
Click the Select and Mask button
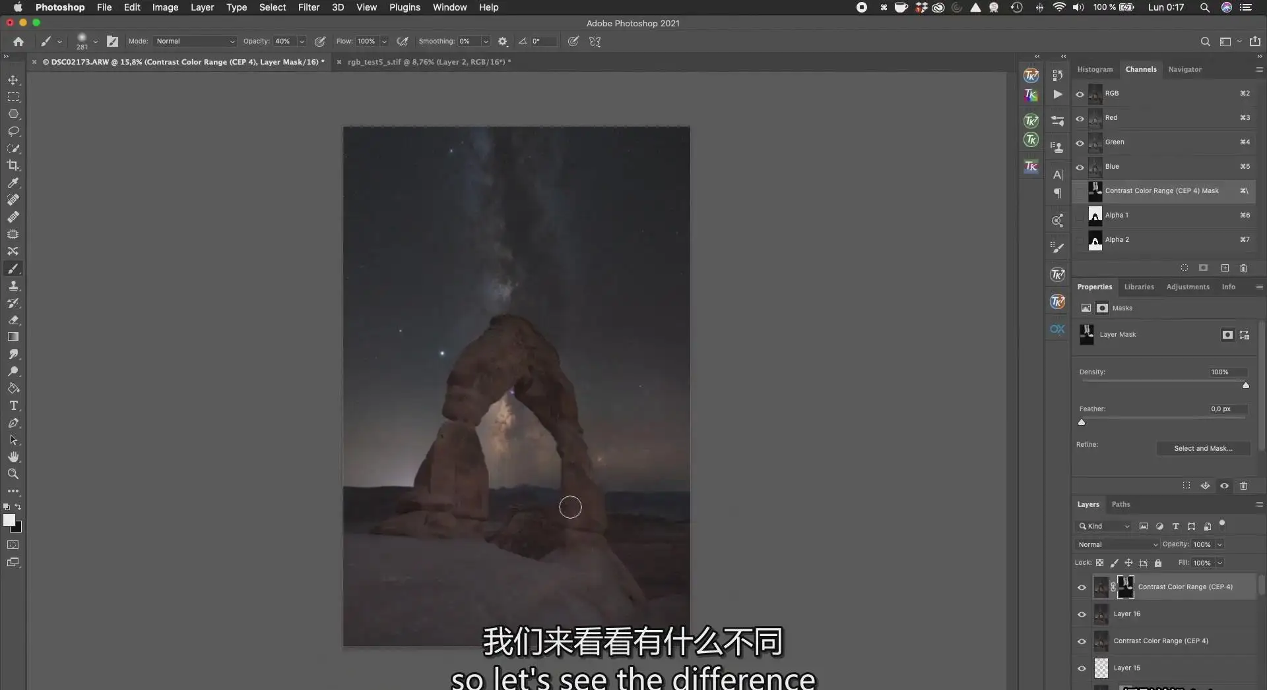[x=1203, y=448]
